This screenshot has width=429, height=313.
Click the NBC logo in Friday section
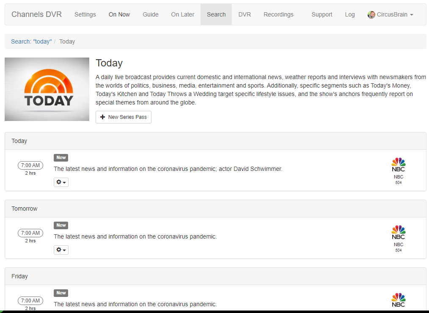(x=398, y=299)
